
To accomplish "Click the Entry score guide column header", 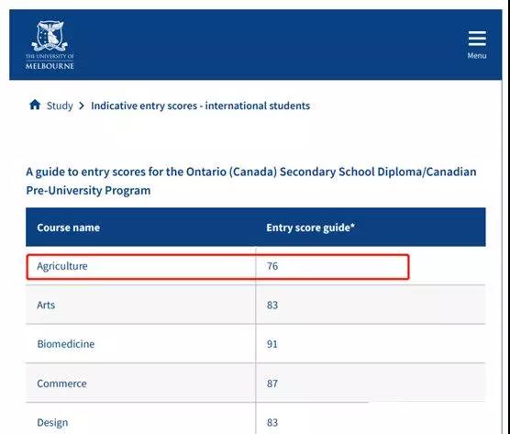I will click(x=310, y=228).
